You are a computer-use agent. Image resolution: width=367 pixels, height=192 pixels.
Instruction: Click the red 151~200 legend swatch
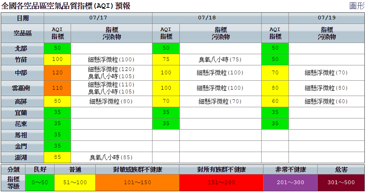pyautogui.click(x=221, y=182)
